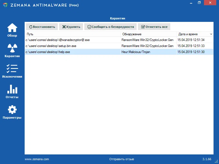The width and height of the screenshot is (219, 164).
Task: Close the Zemana AntiMalware window
Action: [x=210, y=2]
